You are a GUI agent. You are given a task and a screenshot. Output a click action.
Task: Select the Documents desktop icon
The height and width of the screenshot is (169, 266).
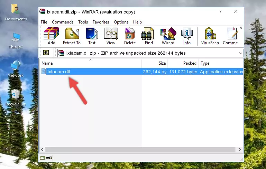pyautogui.click(x=16, y=12)
